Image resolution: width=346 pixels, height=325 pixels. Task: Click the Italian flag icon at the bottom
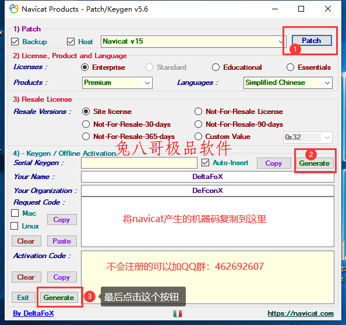[x=178, y=313]
